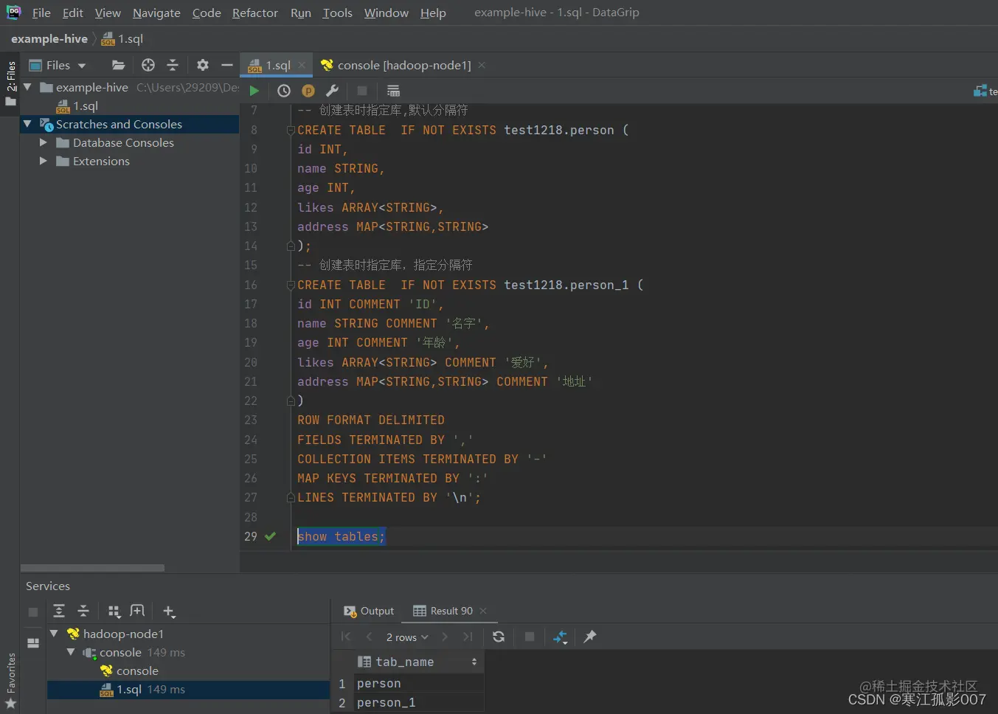Open folder icon in Files panel toolbar

(x=118, y=65)
